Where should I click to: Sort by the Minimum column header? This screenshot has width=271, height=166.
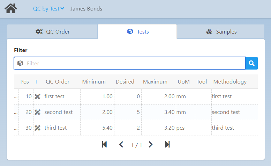pos(94,82)
